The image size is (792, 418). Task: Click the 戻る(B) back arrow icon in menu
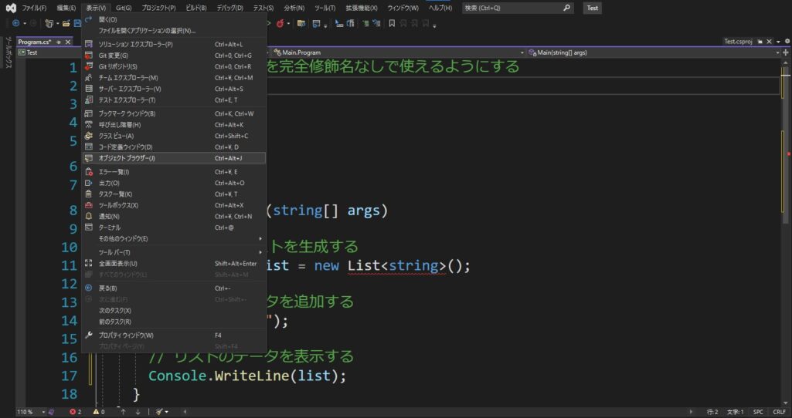[x=89, y=288]
